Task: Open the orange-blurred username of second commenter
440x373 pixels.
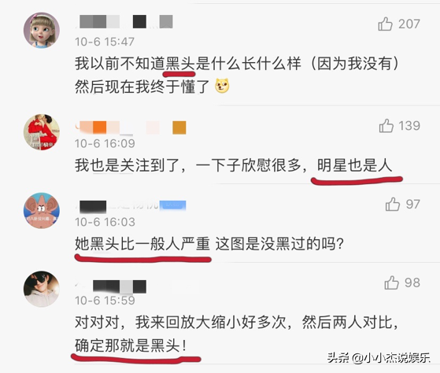Action: point(131,127)
